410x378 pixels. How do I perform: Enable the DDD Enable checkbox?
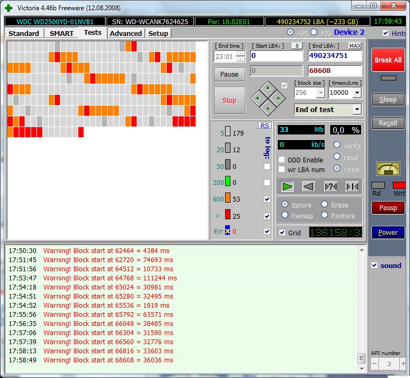point(282,160)
